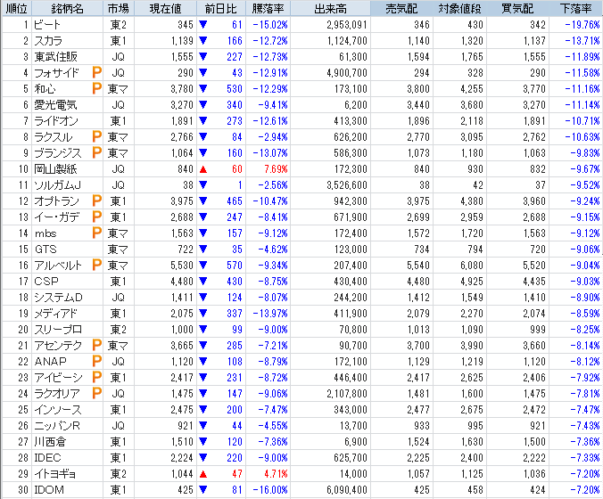This screenshot has height=499, width=603.
Task: Sort by the 前日比 column header
Action: [220, 8]
